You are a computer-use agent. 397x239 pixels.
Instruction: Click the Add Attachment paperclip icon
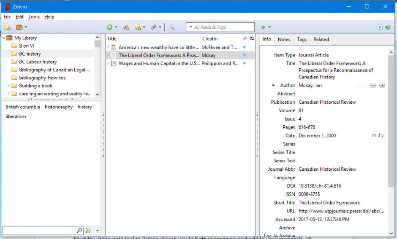pos(154,27)
